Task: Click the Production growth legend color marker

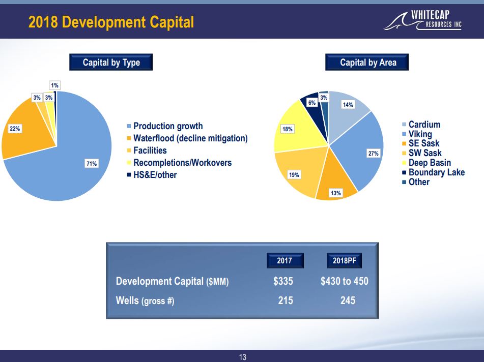Action: (x=129, y=126)
